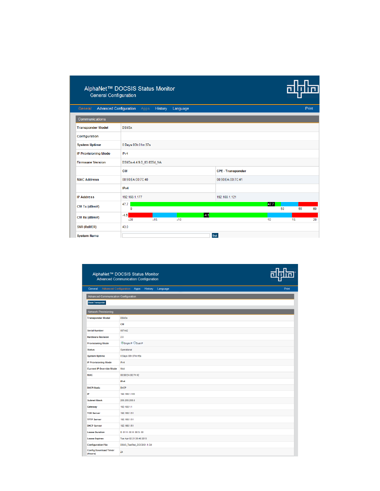This screenshot has height=491, width=380.
Task: Click the Communications section header
Action: [x=197, y=119]
